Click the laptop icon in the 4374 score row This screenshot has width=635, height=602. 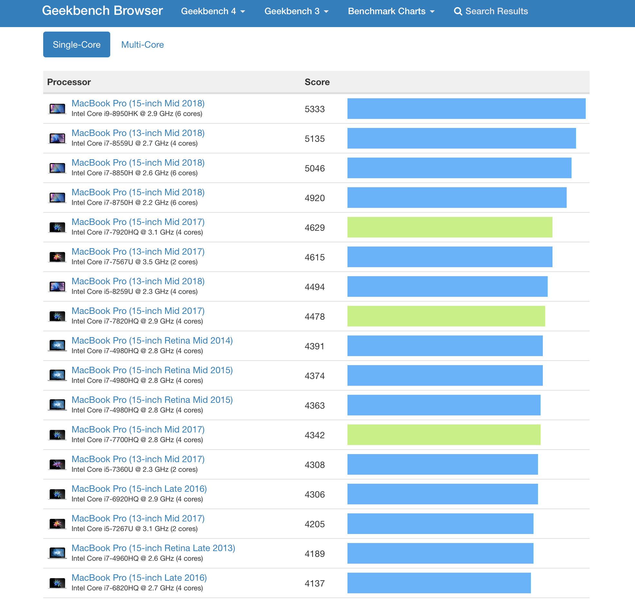(x=57, y=376)
